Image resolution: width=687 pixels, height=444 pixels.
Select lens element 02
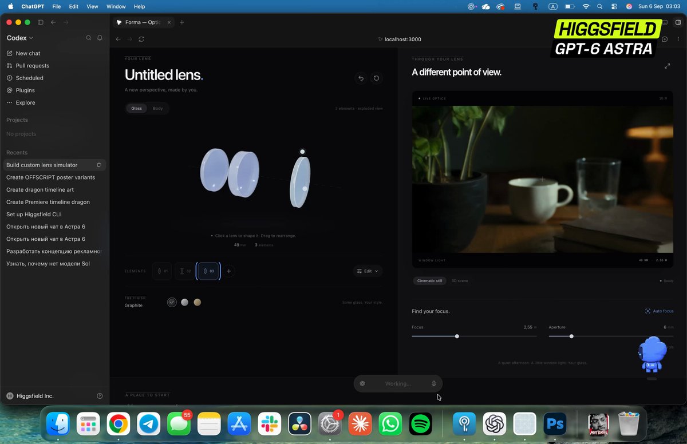[x=185, y=271]
